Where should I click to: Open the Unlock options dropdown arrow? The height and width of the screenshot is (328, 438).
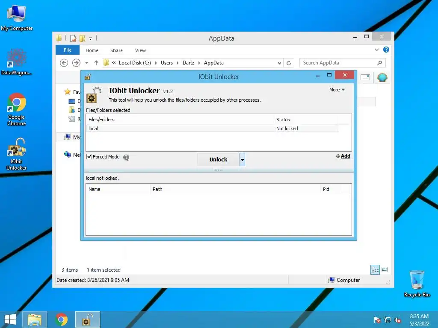pyautogui.click(x=242, y=160)
